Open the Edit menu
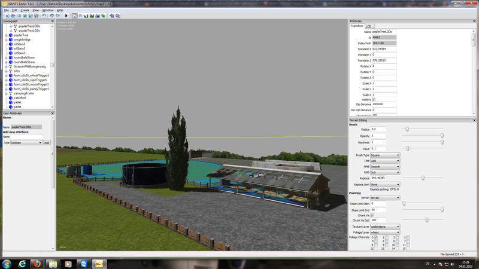Image resolution: width=479 pixels, height=269 pixels. pyautogui.click(x=14, y=10)
